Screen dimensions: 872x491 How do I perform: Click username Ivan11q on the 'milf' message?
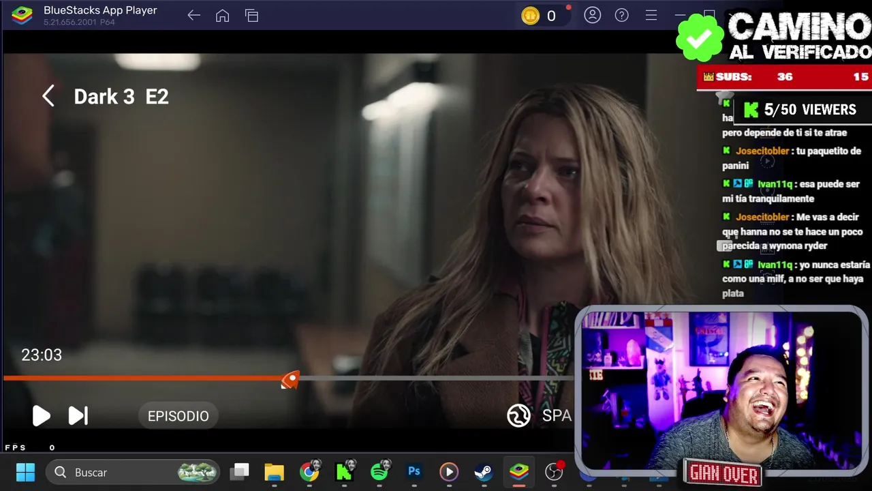pos(775,265)
